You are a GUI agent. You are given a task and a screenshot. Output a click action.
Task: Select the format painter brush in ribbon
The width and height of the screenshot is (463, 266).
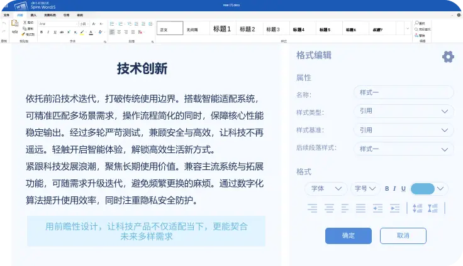coord(24,34)
